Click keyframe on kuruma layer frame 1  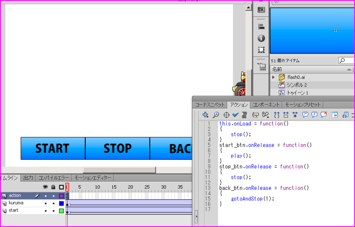tap(67, 204)
